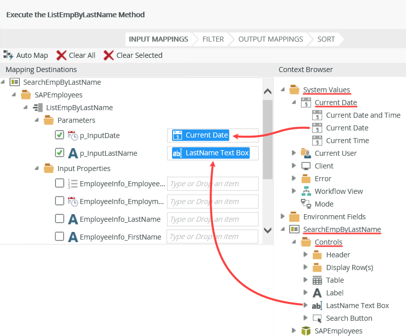406x336 pixels.
Task: Click the Current User icon
Action: pos(306,153)
